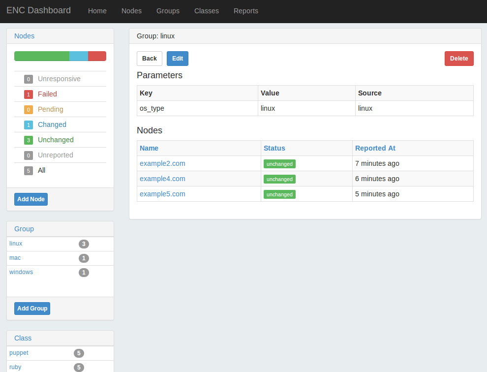This screenshot has height=372, width=487.
Task: Go to Reports in top navigation
Action: click(245, 11)
